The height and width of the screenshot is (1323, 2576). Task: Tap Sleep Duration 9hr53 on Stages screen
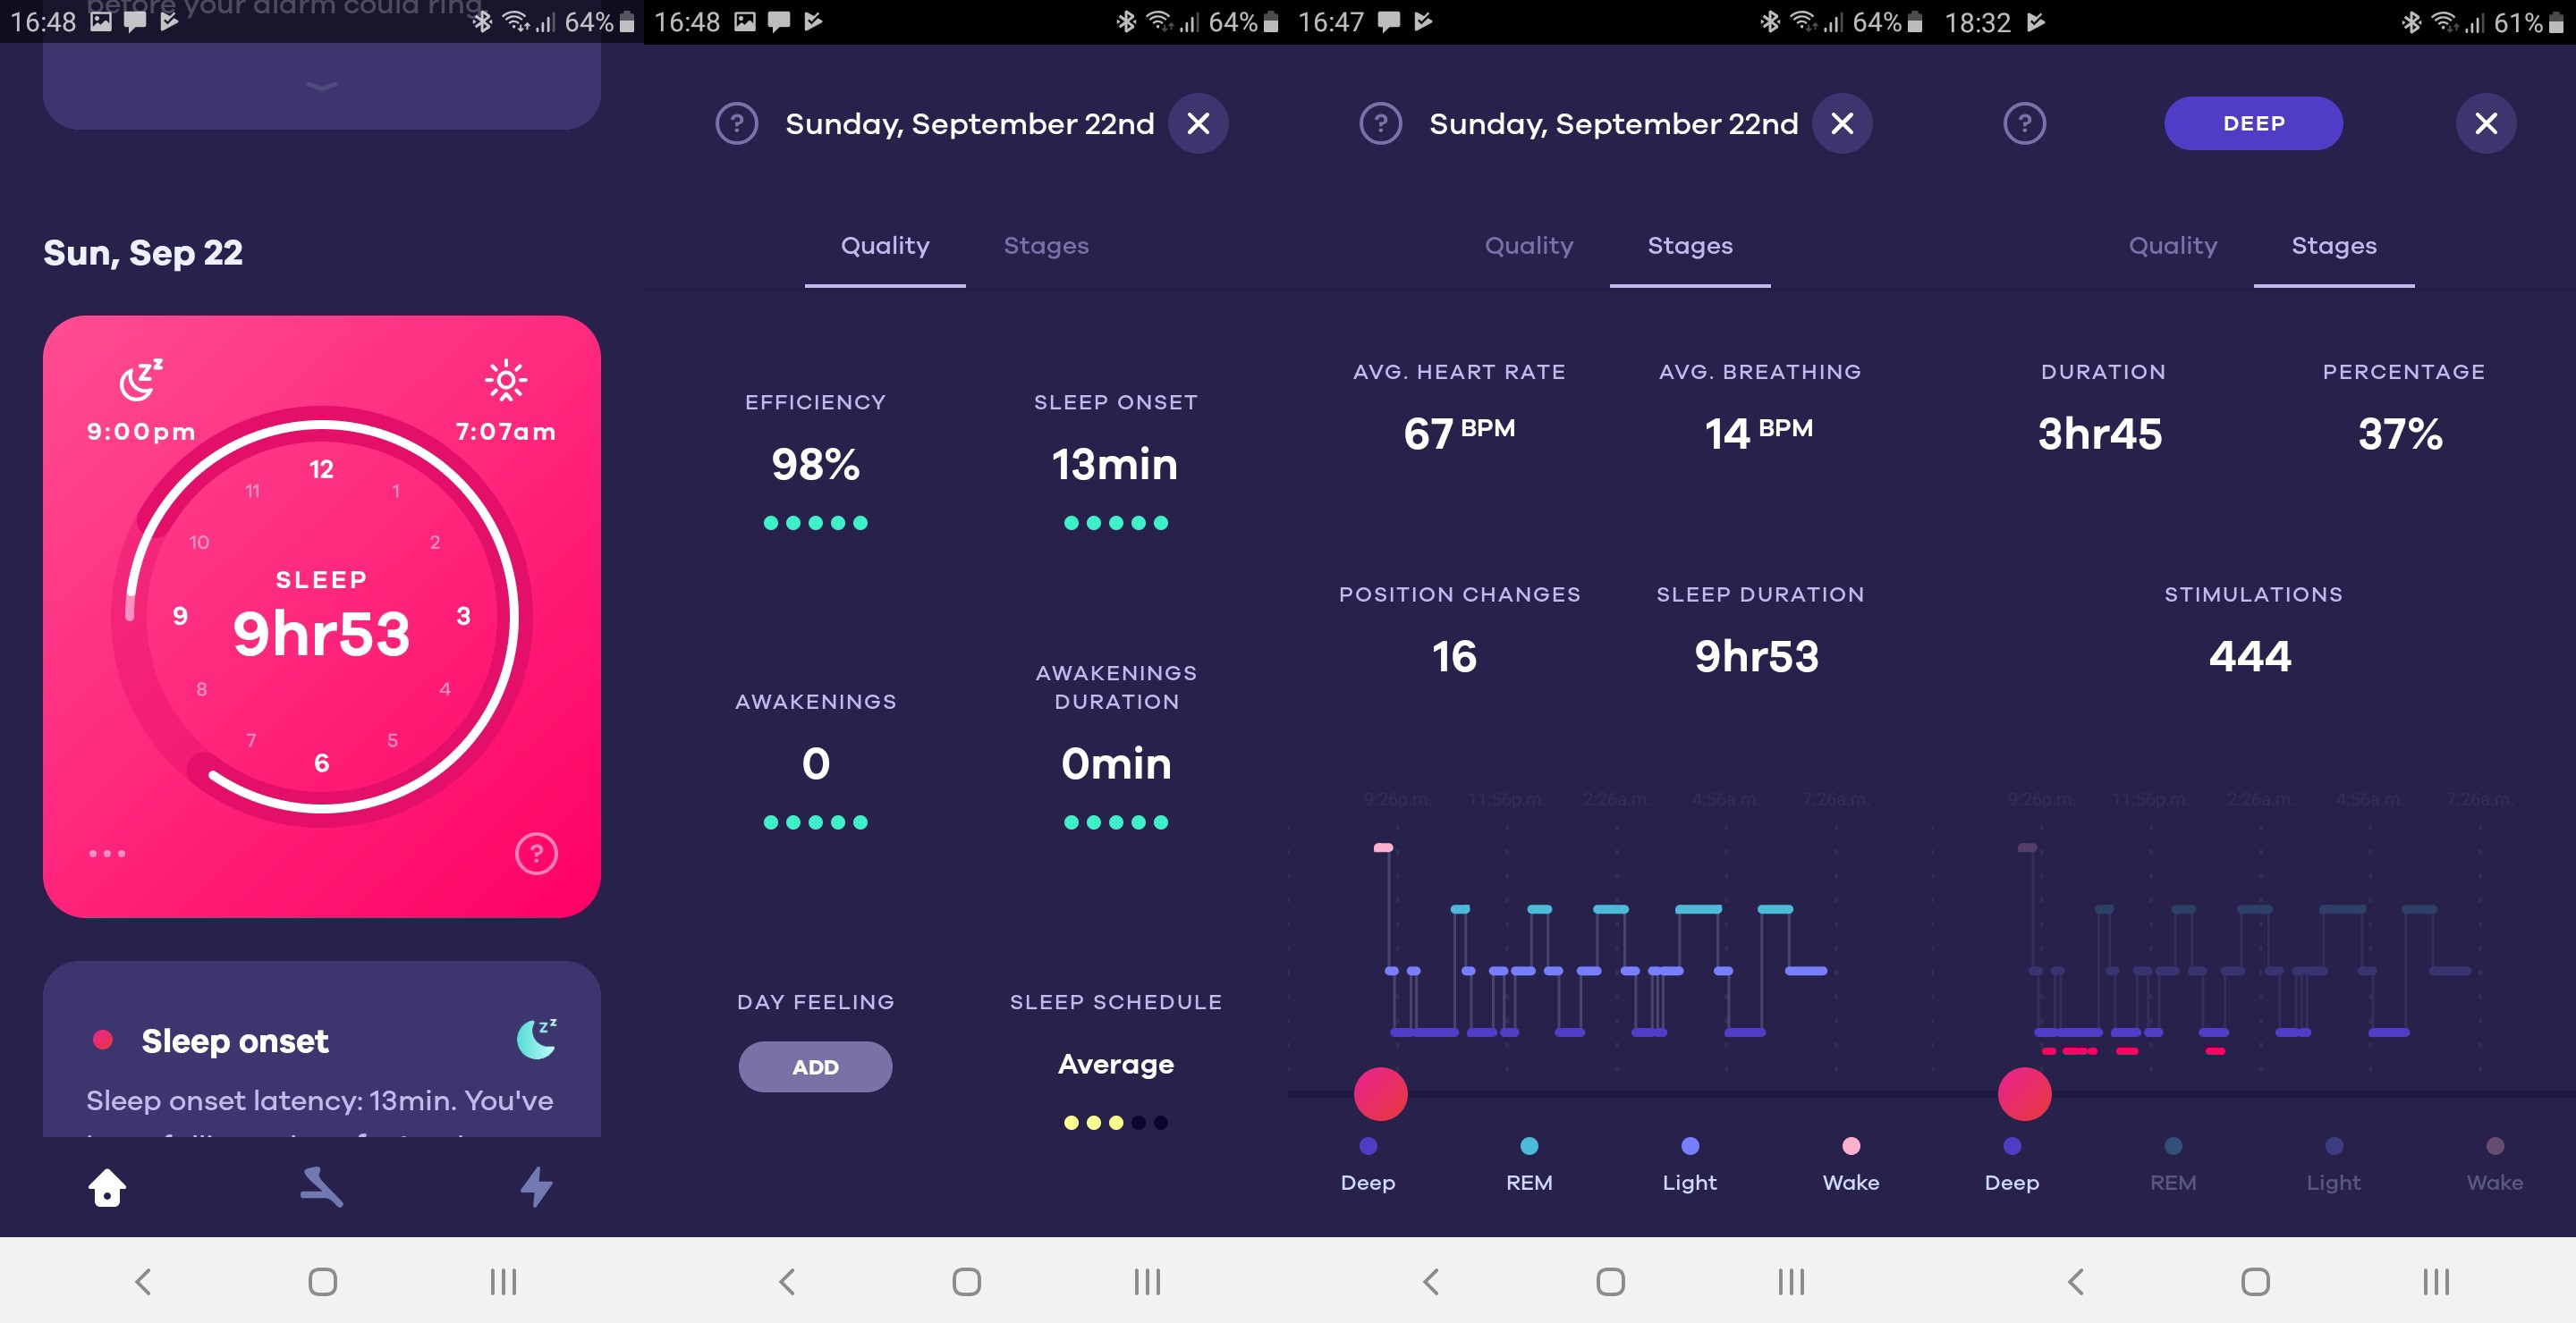point(1756,656)
